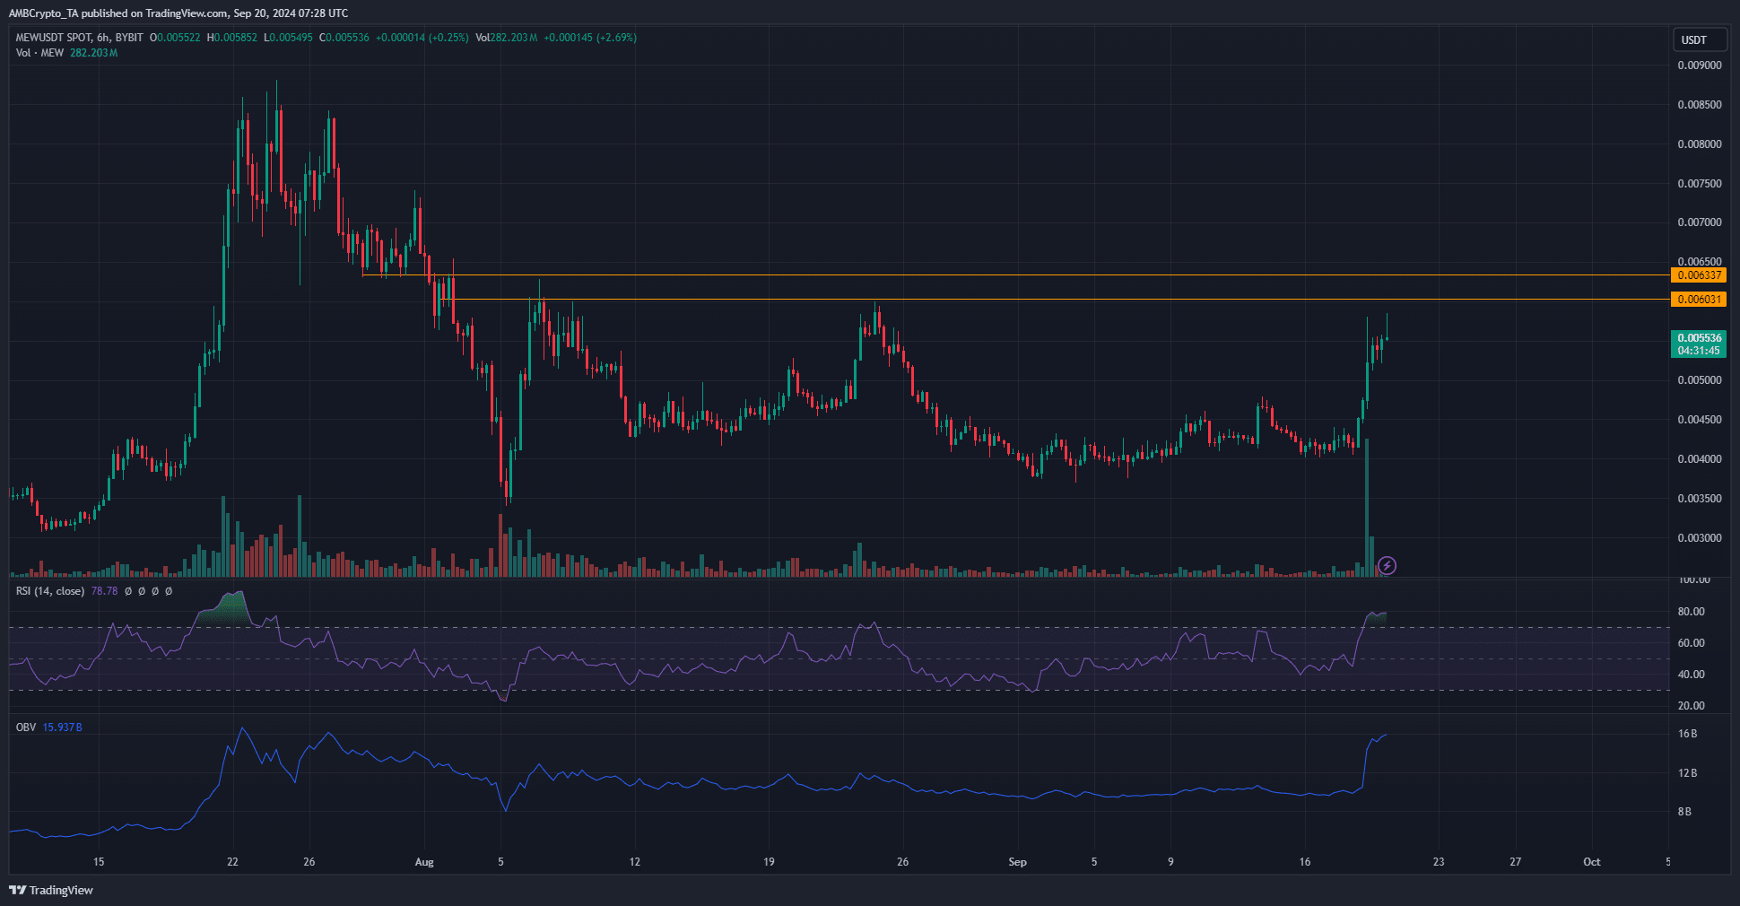
Task: Click the RSI value 78.78
Action: (x=104, y=591)
